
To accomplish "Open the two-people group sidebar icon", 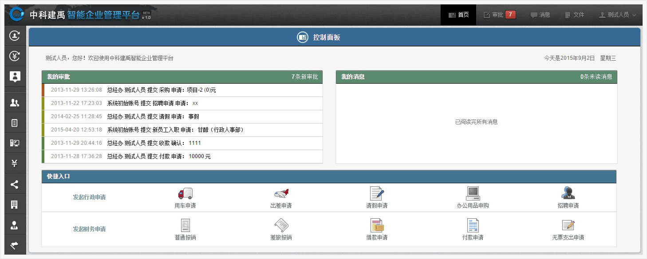I will click(15, 103).
